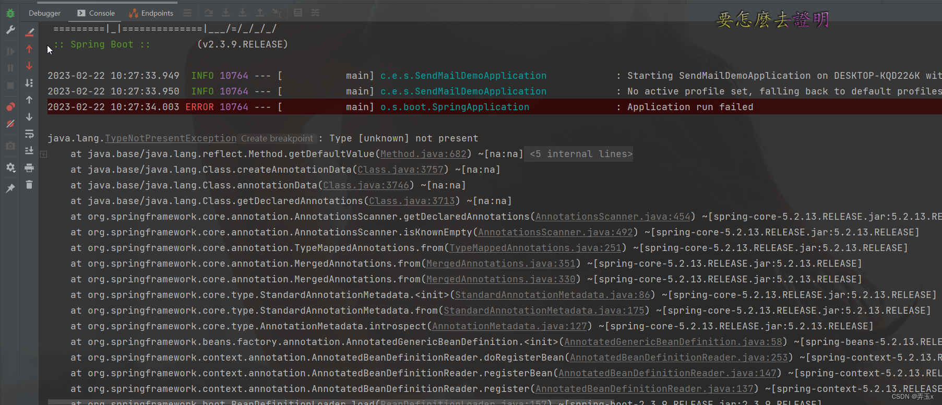
Task: Open the TypeMappedAnnotations.java:251 link
Action: 535,248
